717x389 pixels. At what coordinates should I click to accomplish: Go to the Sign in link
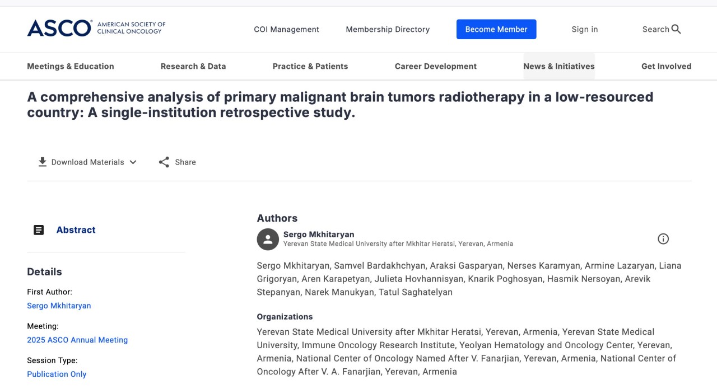tap(584, 29)
